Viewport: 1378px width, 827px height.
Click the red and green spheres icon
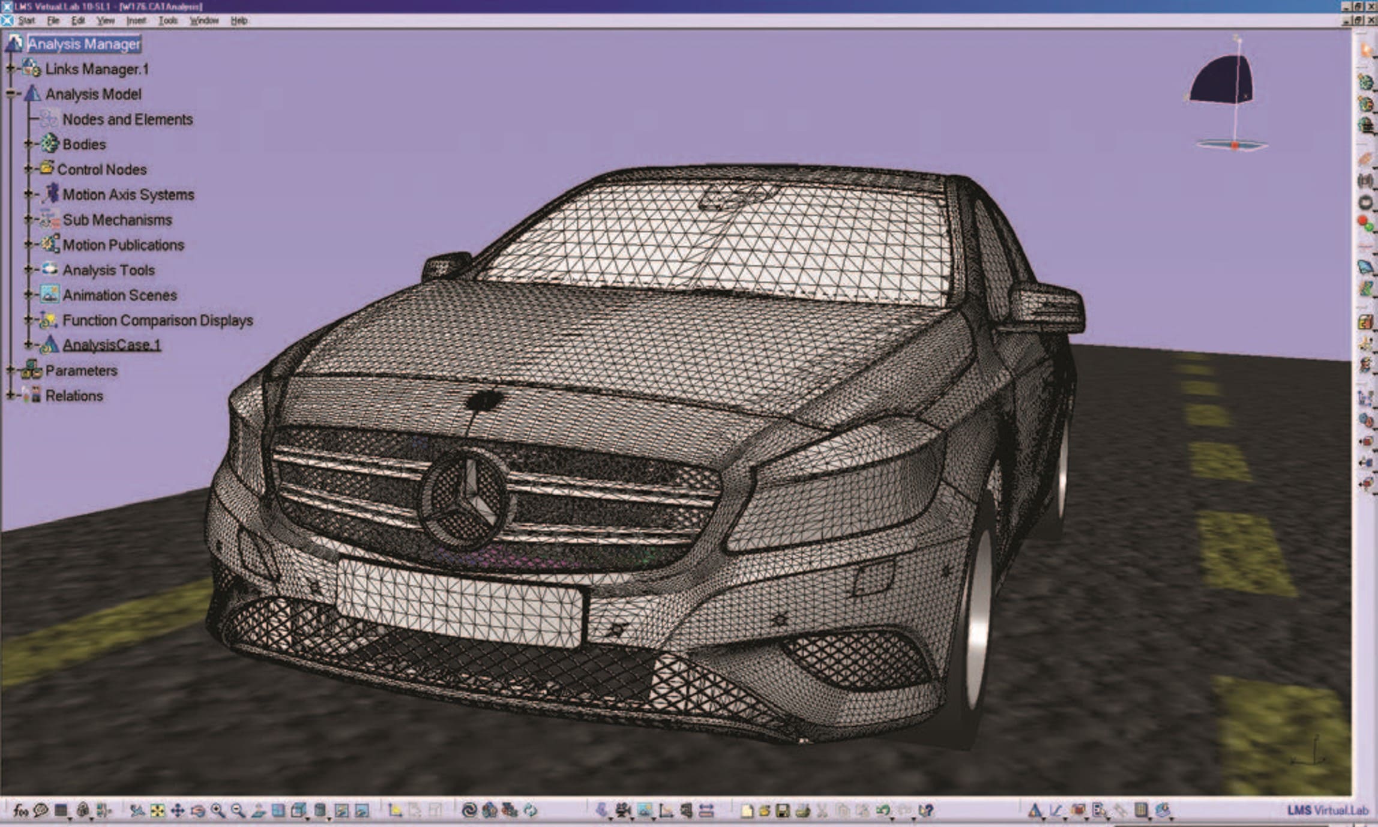(x=1365, y=224)
